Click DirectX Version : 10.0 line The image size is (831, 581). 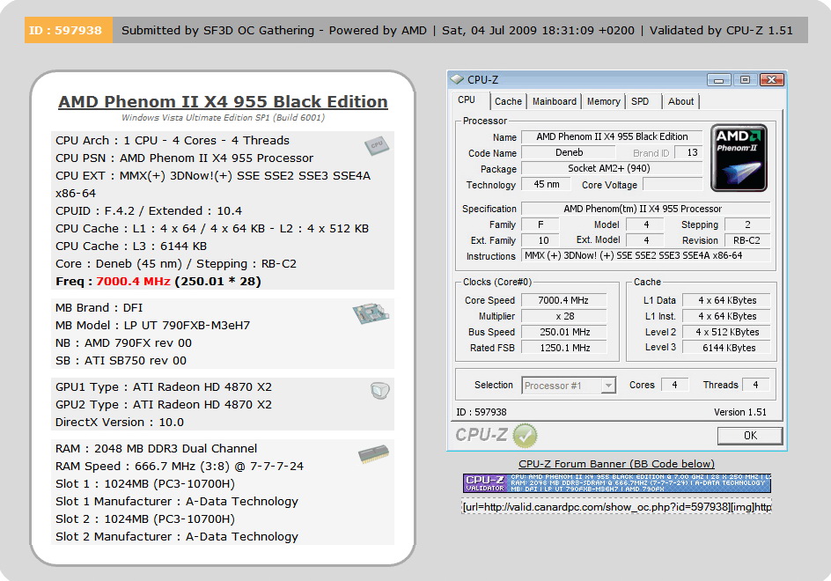click(x=119, y=423)
